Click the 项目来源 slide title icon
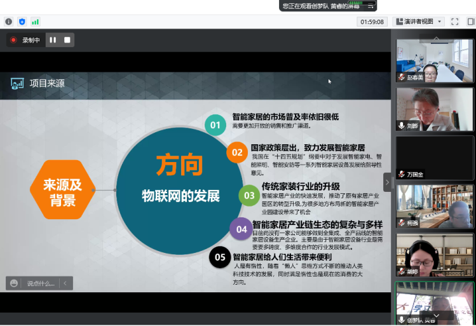Viewport: 476px width, 326px height. click(x=17, y=83)
